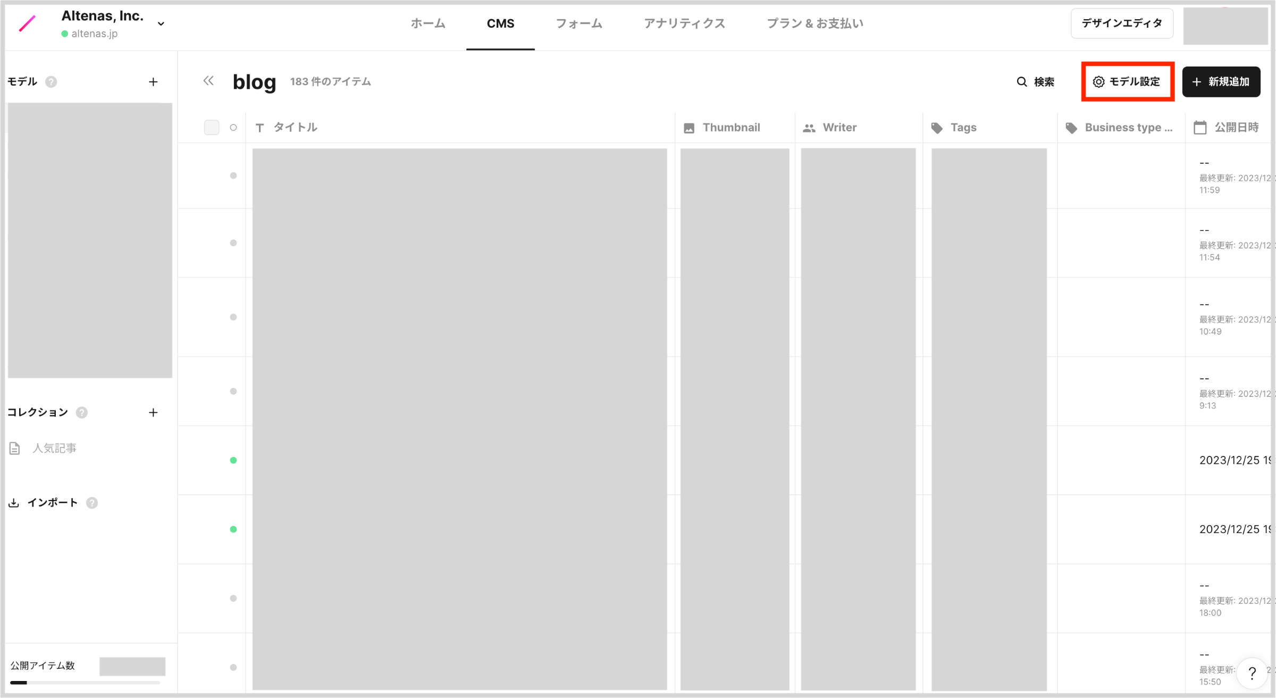Viewport: 1276px width, 698px height.
Task: Click the 検索 search button
Action: (x=1035, y=81)
